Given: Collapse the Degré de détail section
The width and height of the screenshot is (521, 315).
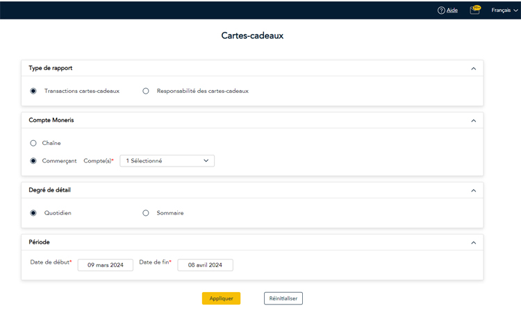Looking at the screenshot, I should pos(474,190).
